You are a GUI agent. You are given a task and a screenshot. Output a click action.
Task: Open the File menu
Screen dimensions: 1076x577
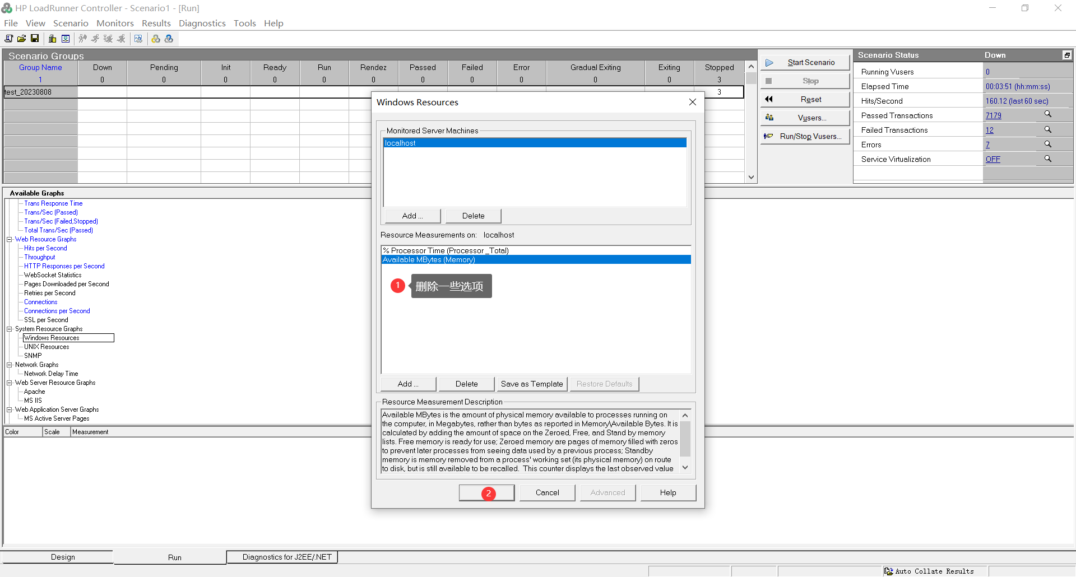pos(11,23)
